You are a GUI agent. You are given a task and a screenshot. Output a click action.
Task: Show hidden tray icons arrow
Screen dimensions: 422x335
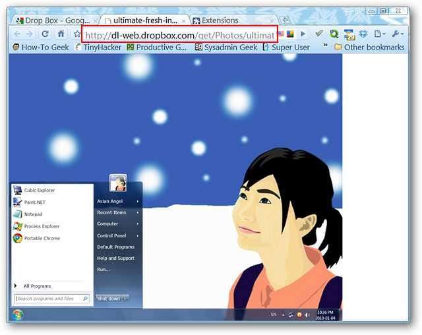coord(283,315)
